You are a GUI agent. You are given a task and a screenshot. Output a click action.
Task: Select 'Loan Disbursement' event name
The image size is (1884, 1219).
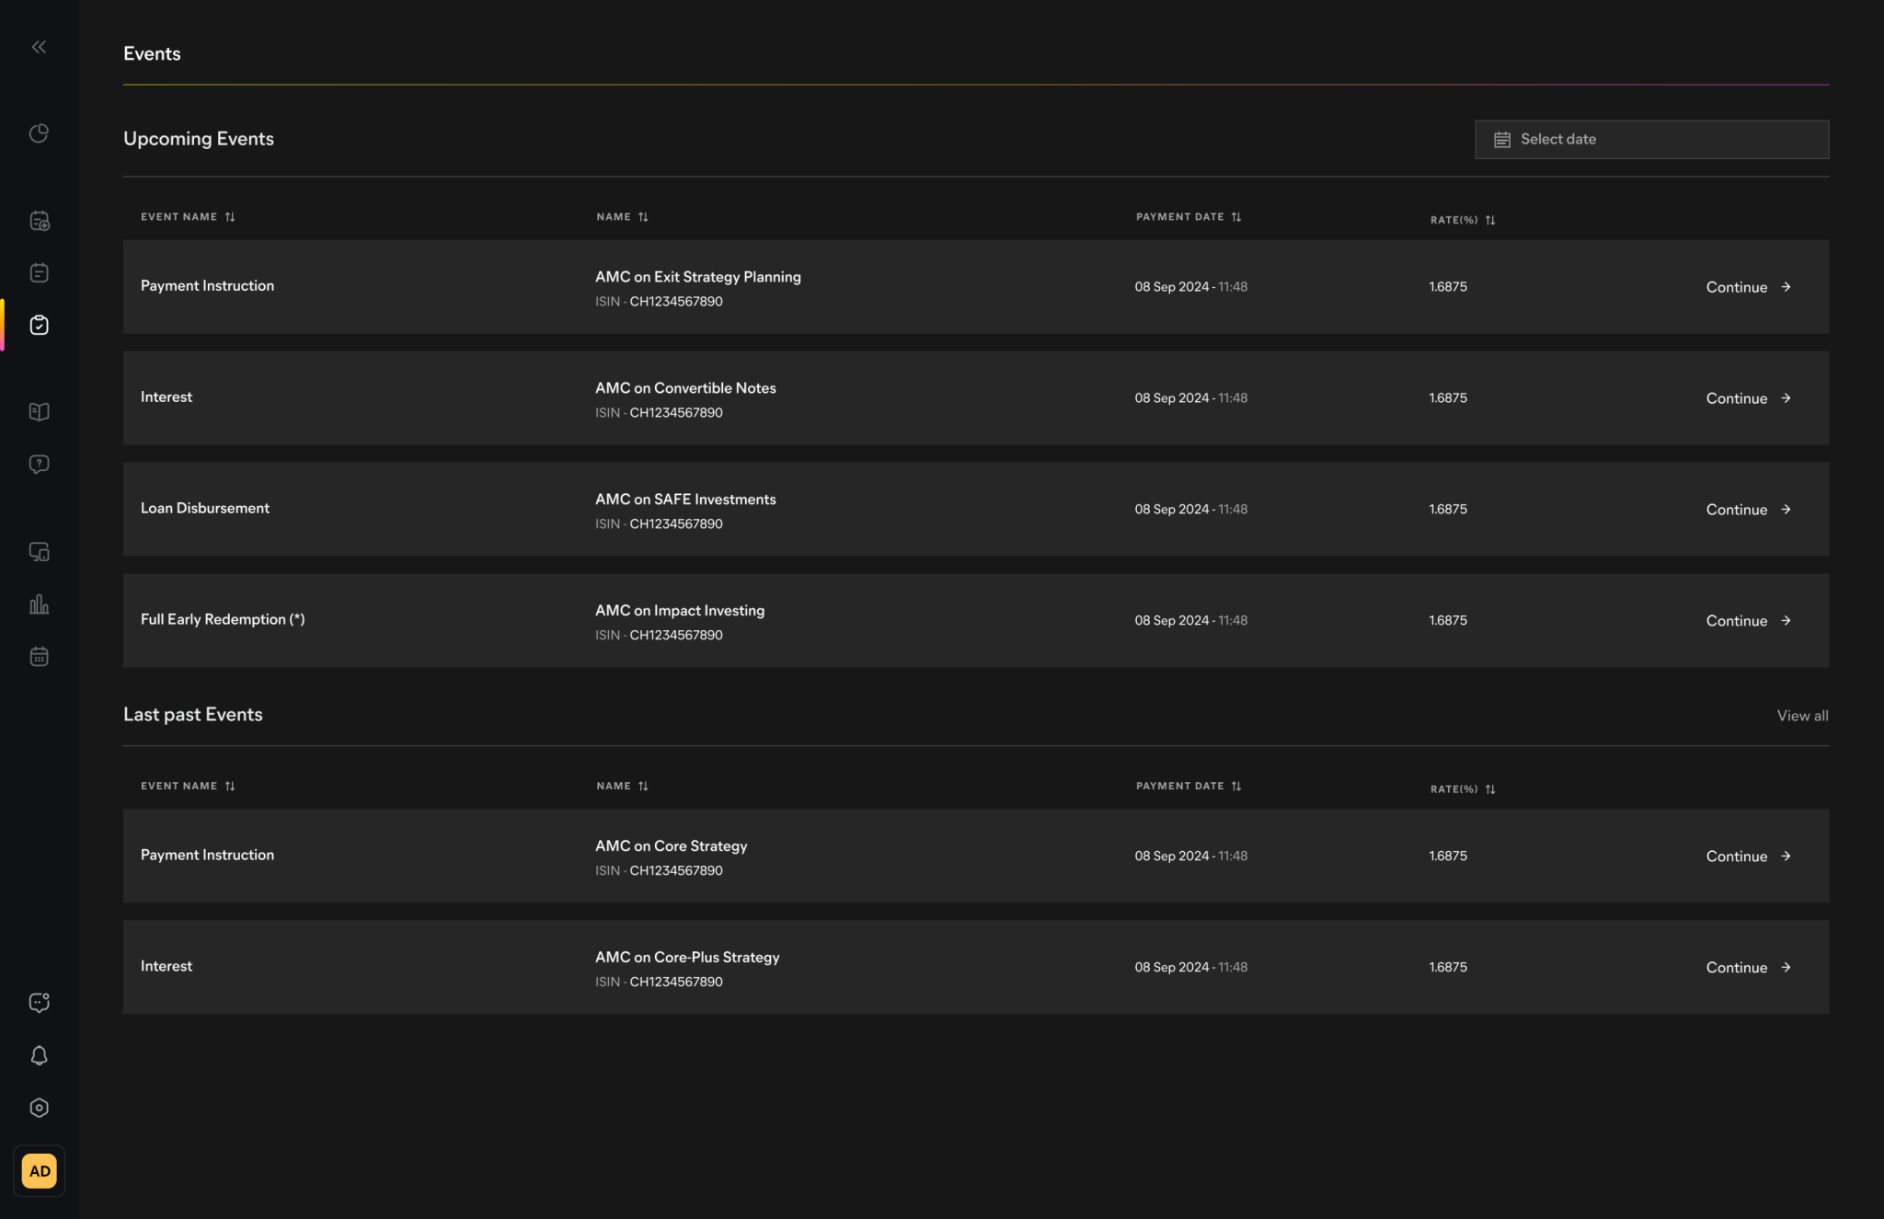click(x=204, y=508)
